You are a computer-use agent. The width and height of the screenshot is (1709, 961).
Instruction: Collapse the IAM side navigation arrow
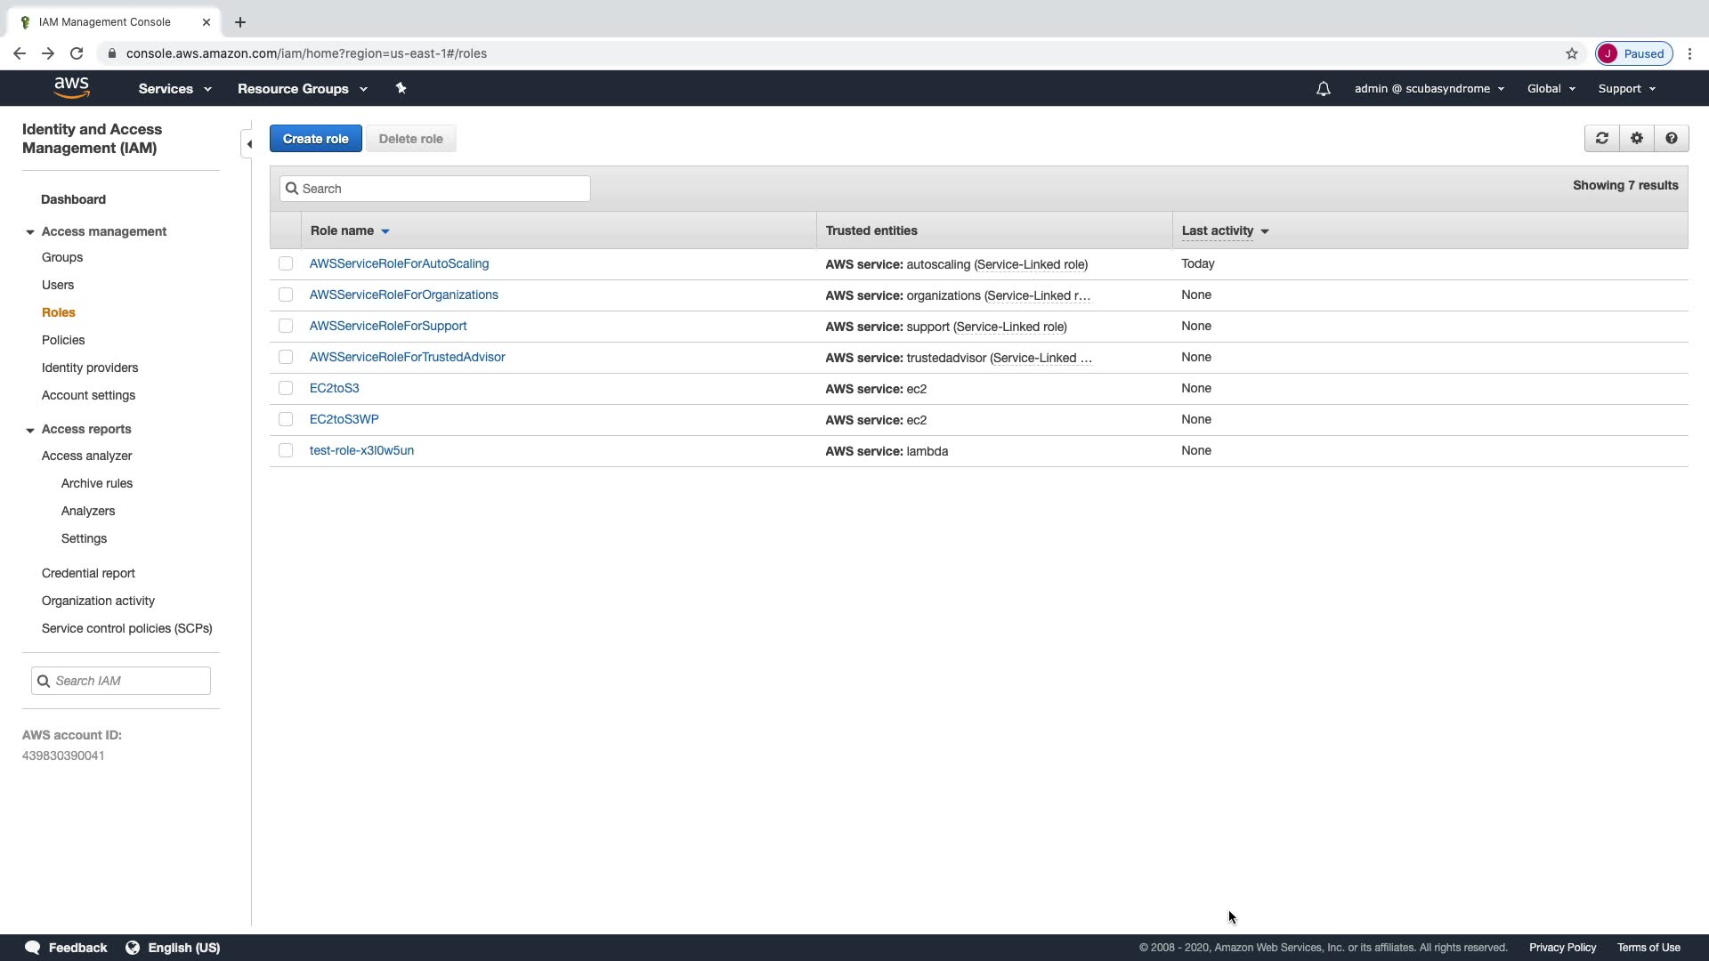pyautogui.click(x=249, y=143)
